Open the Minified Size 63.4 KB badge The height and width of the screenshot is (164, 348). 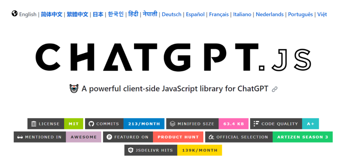(207, 124)
